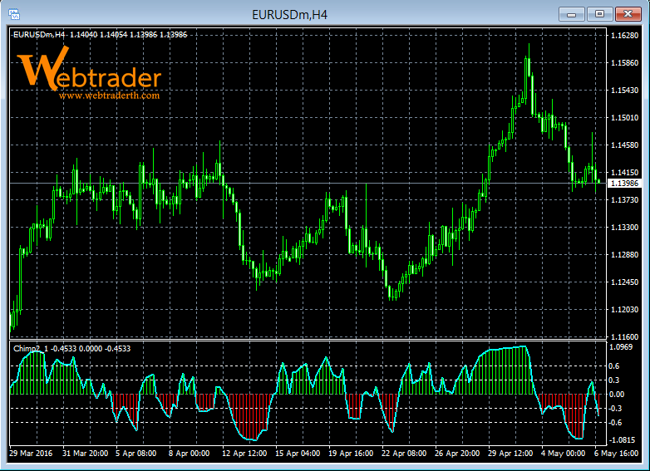
Task: Click the 0.6 indicator scale level
Action: [x=614, y=366]
